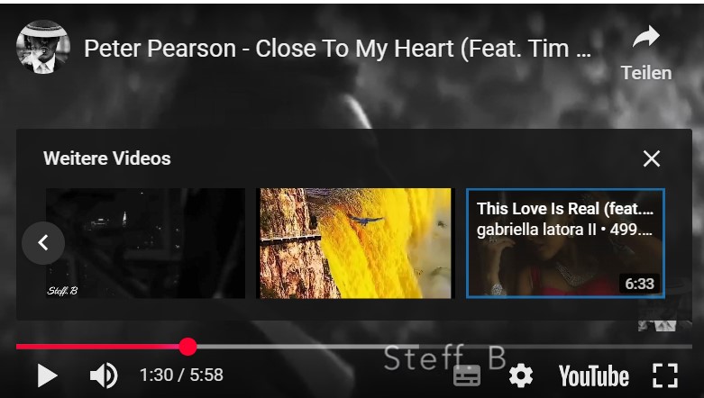This screenshot has width=704, height=398.
Task: Open the channel avatar with hat
Action: click(x=43, y=47)
